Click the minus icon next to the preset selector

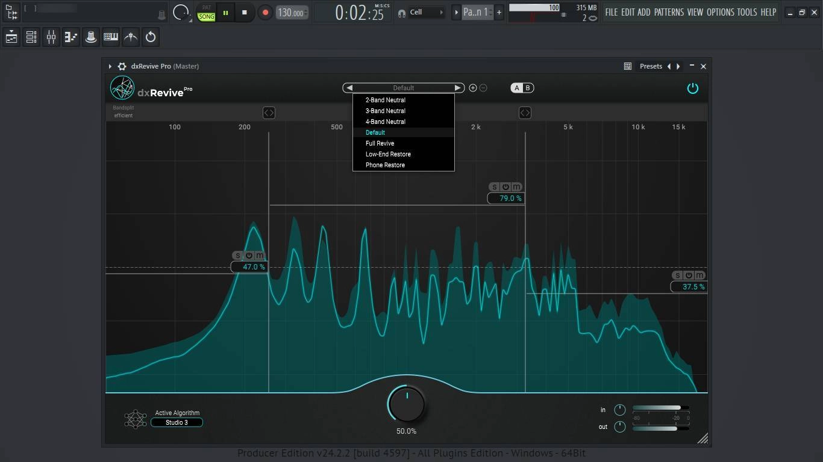pyautogui.click(x=483, y=88)
